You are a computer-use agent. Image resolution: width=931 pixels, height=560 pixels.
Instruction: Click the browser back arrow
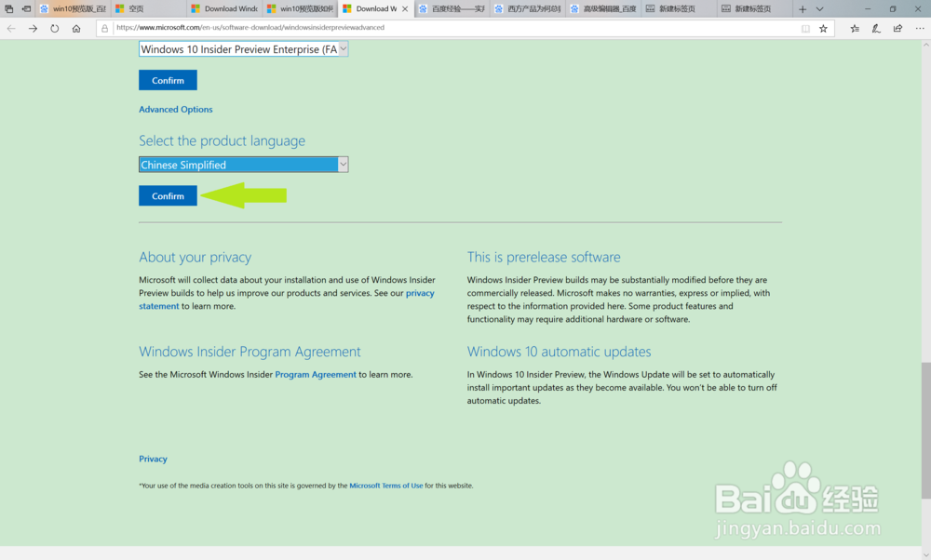pos(11,29)
